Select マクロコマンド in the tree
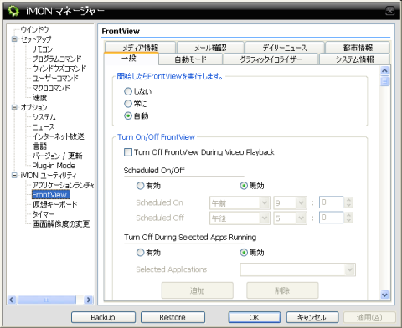Image resolution: width=402 pixels, height=328 pixels. point(51,88)
